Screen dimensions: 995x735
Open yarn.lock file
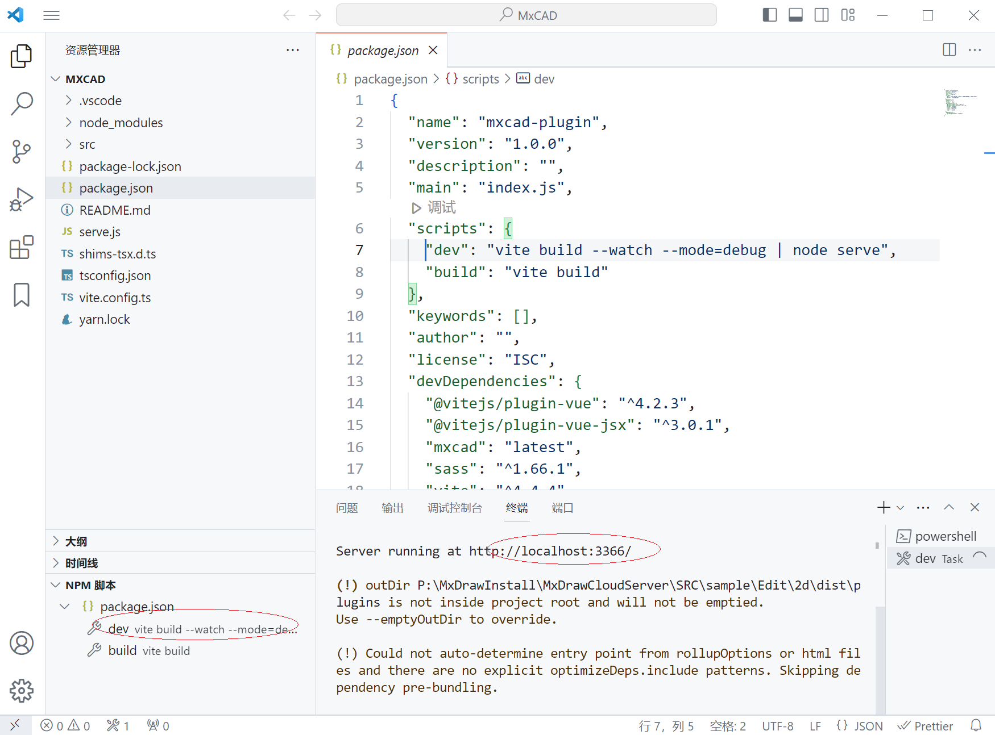coord(180,319)
